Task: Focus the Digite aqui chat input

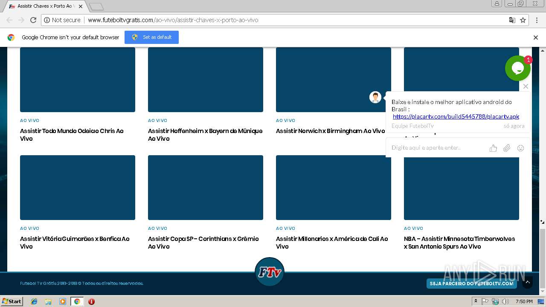Action: (x=437, y=148)
